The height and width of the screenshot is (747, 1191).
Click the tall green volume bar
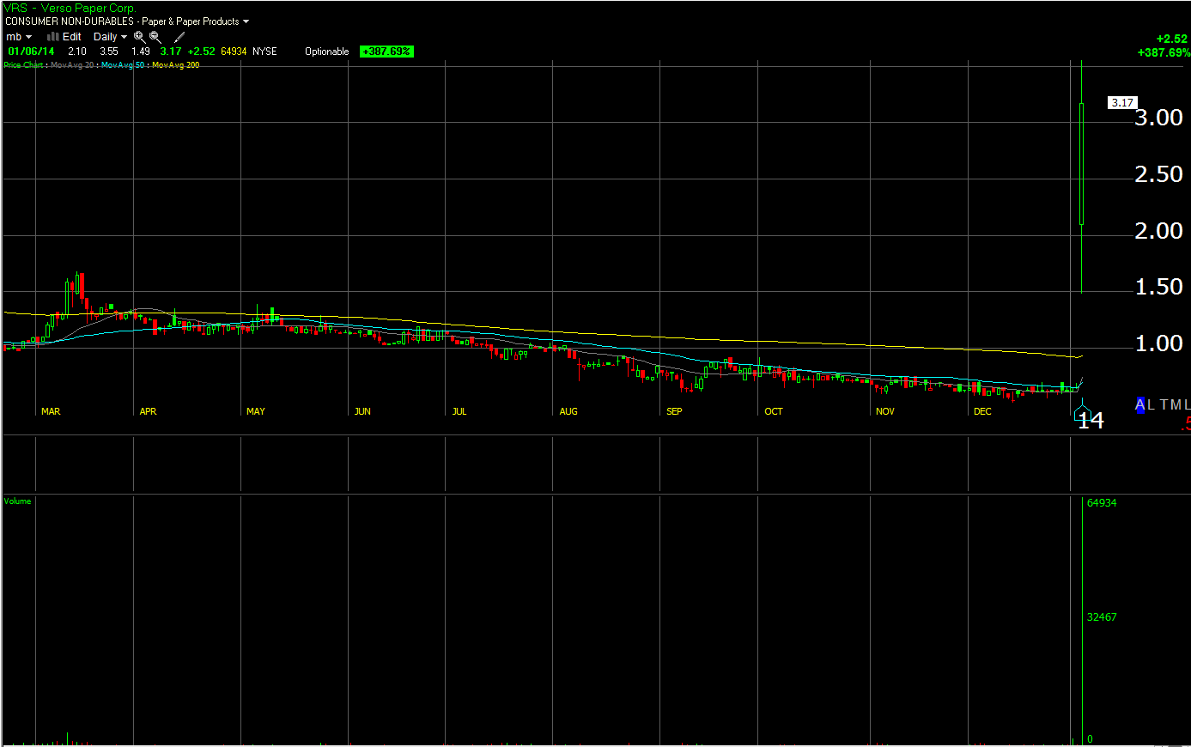point(1081,620)
